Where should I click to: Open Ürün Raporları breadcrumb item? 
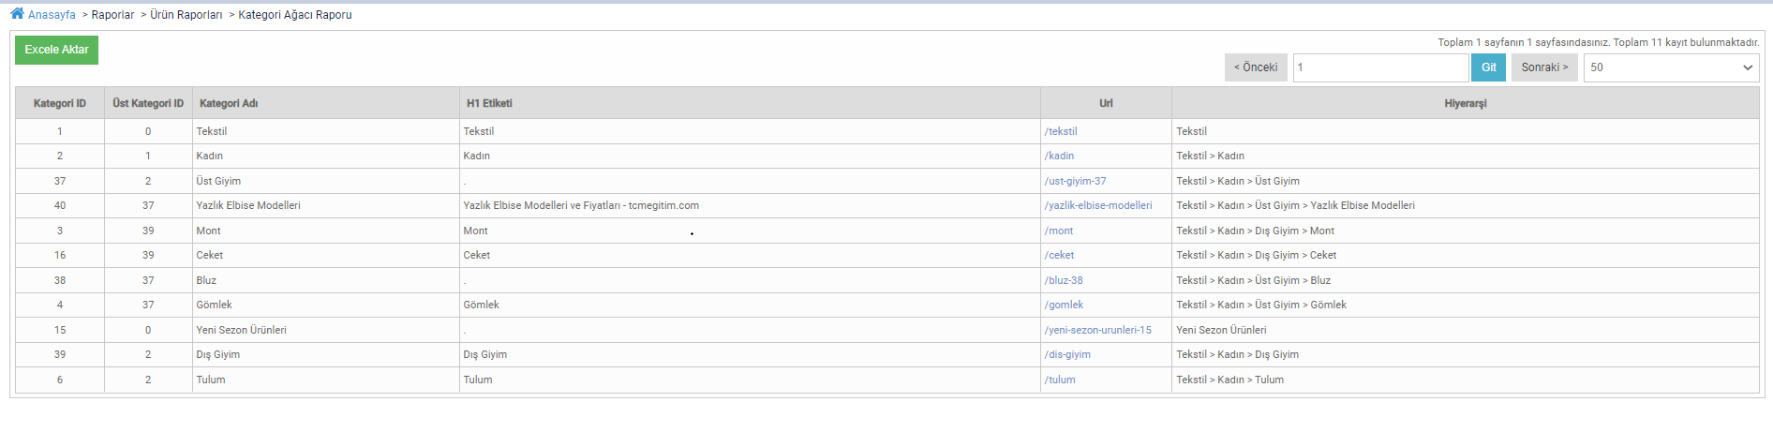[x=186, y=15]
